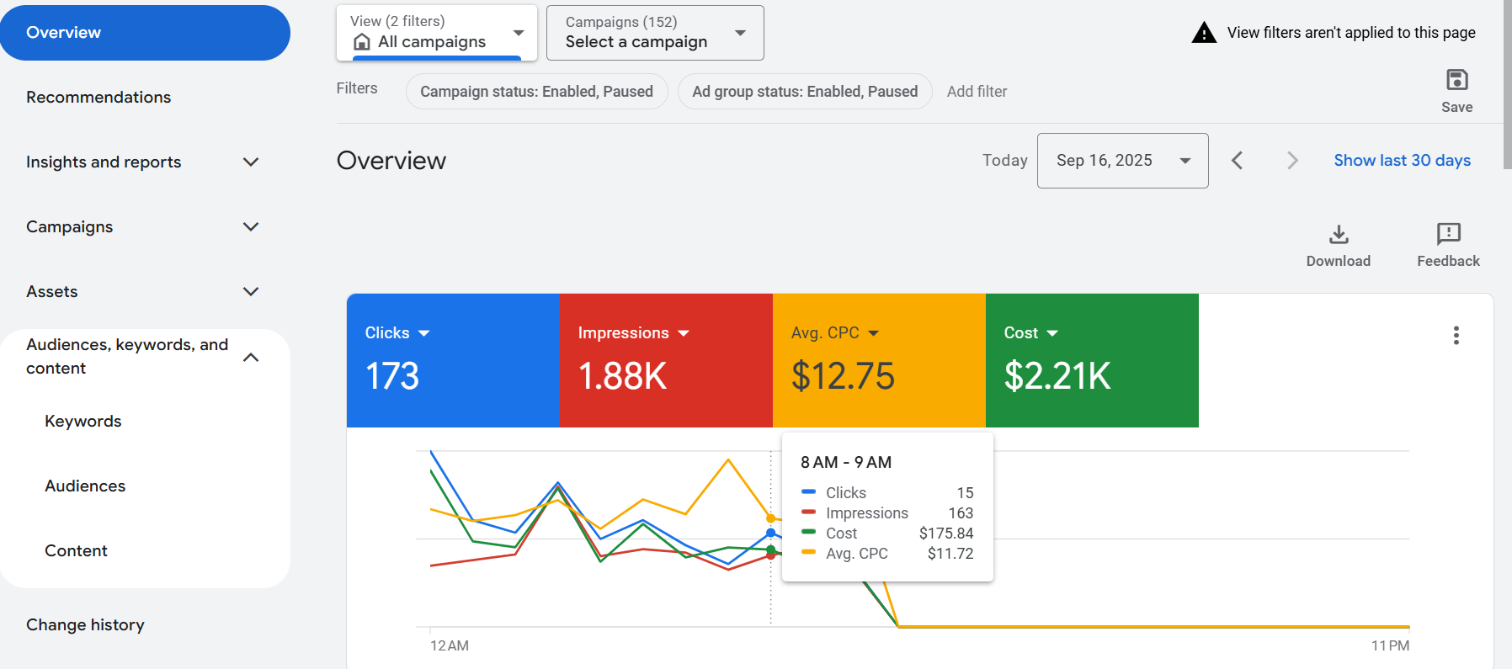Click Show last 30 days link
This screenshot has height=669, width=1512.
click(1402, 161)
